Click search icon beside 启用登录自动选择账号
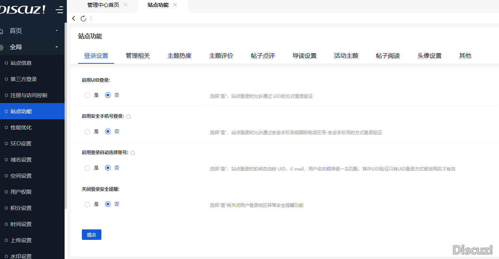499x259 pixels. click(x=133, y=153)
